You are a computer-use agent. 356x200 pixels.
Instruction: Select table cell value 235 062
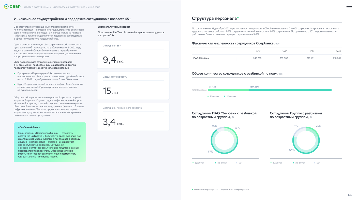coord(284,58)
